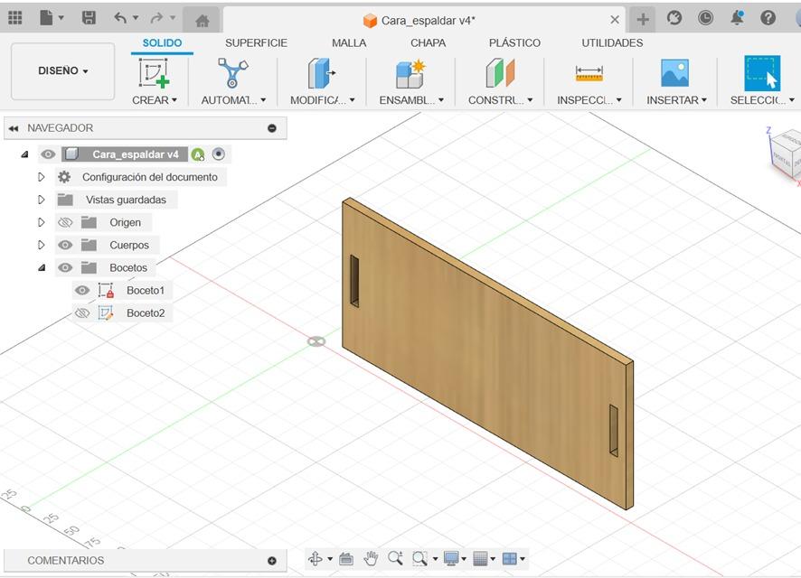Collapse the Bocetos folder
Screen dimensions: 801x578
tap(42, 267)
